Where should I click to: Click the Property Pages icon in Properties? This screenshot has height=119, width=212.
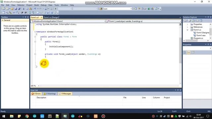point(193,52)
